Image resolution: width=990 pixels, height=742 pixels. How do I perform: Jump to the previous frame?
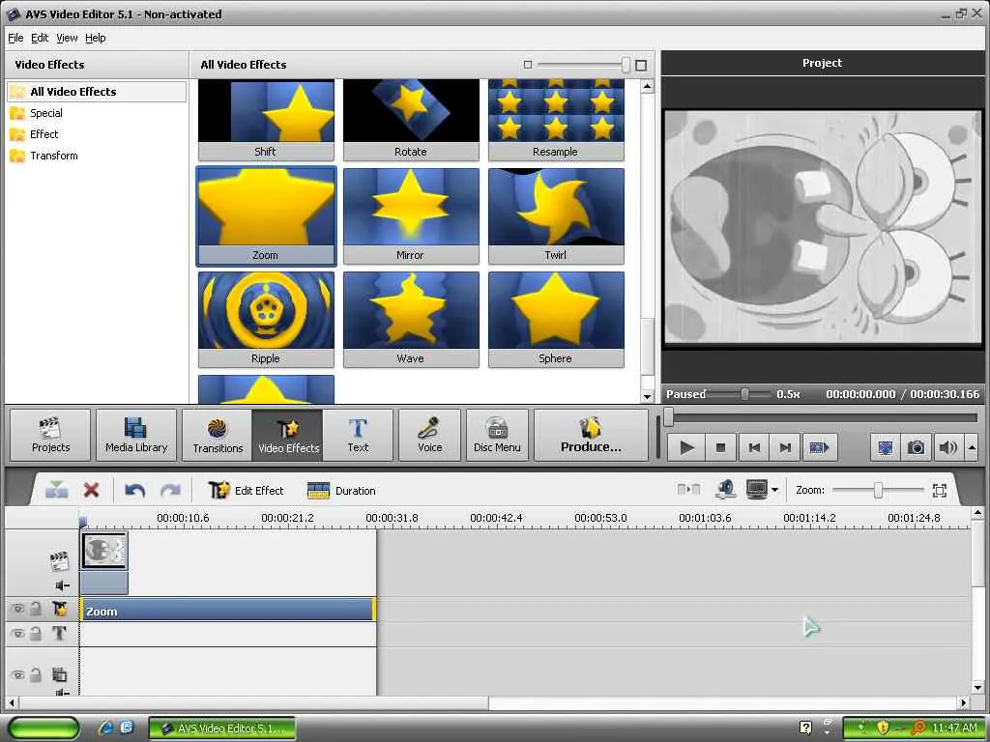click(x=754, y=448)
